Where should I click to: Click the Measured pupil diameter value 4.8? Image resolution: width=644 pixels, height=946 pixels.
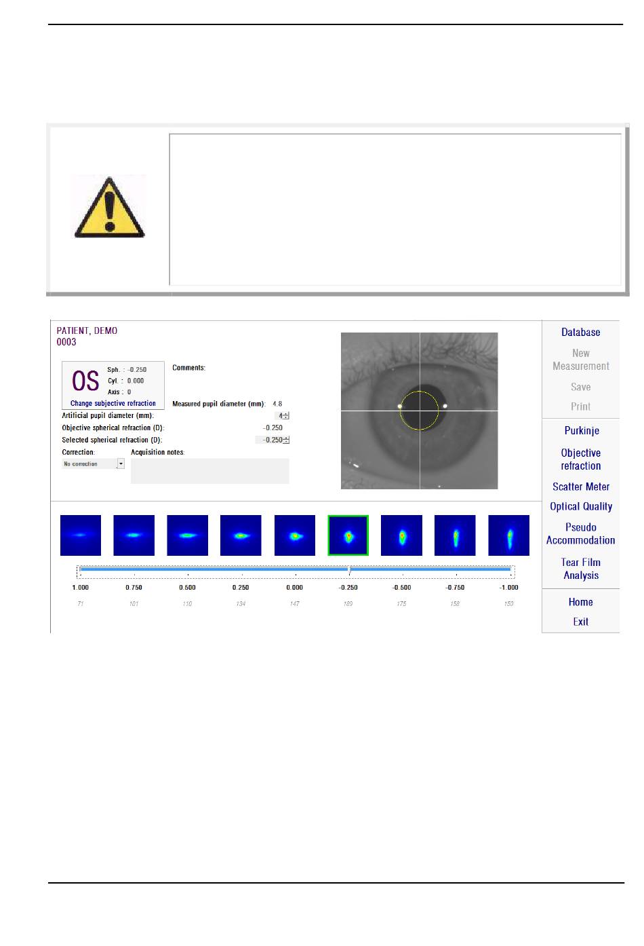click(277, 404)
